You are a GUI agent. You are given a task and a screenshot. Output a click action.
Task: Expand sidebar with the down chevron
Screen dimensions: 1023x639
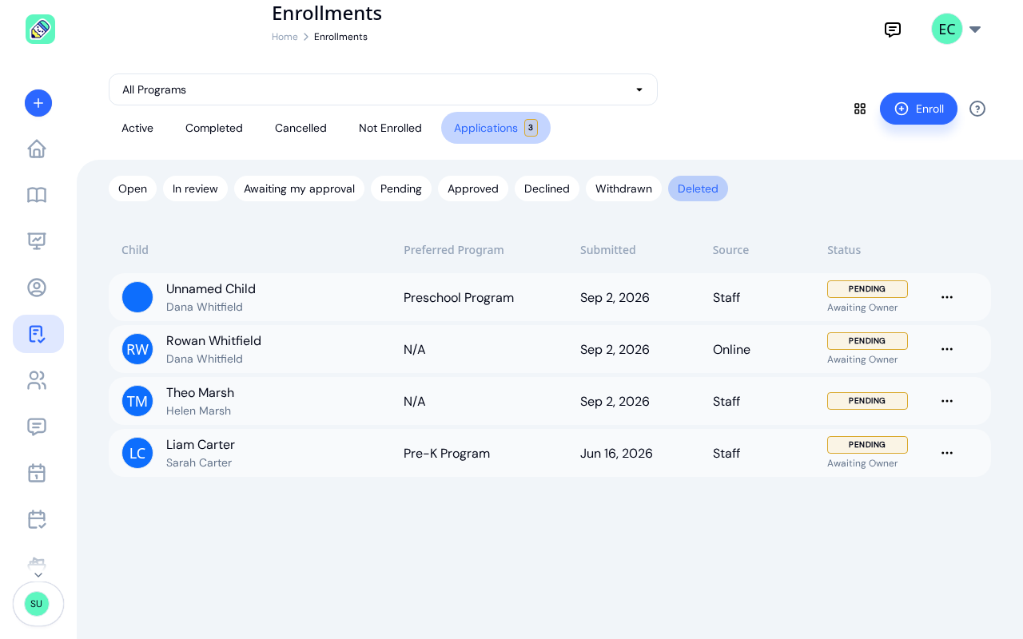38,575
